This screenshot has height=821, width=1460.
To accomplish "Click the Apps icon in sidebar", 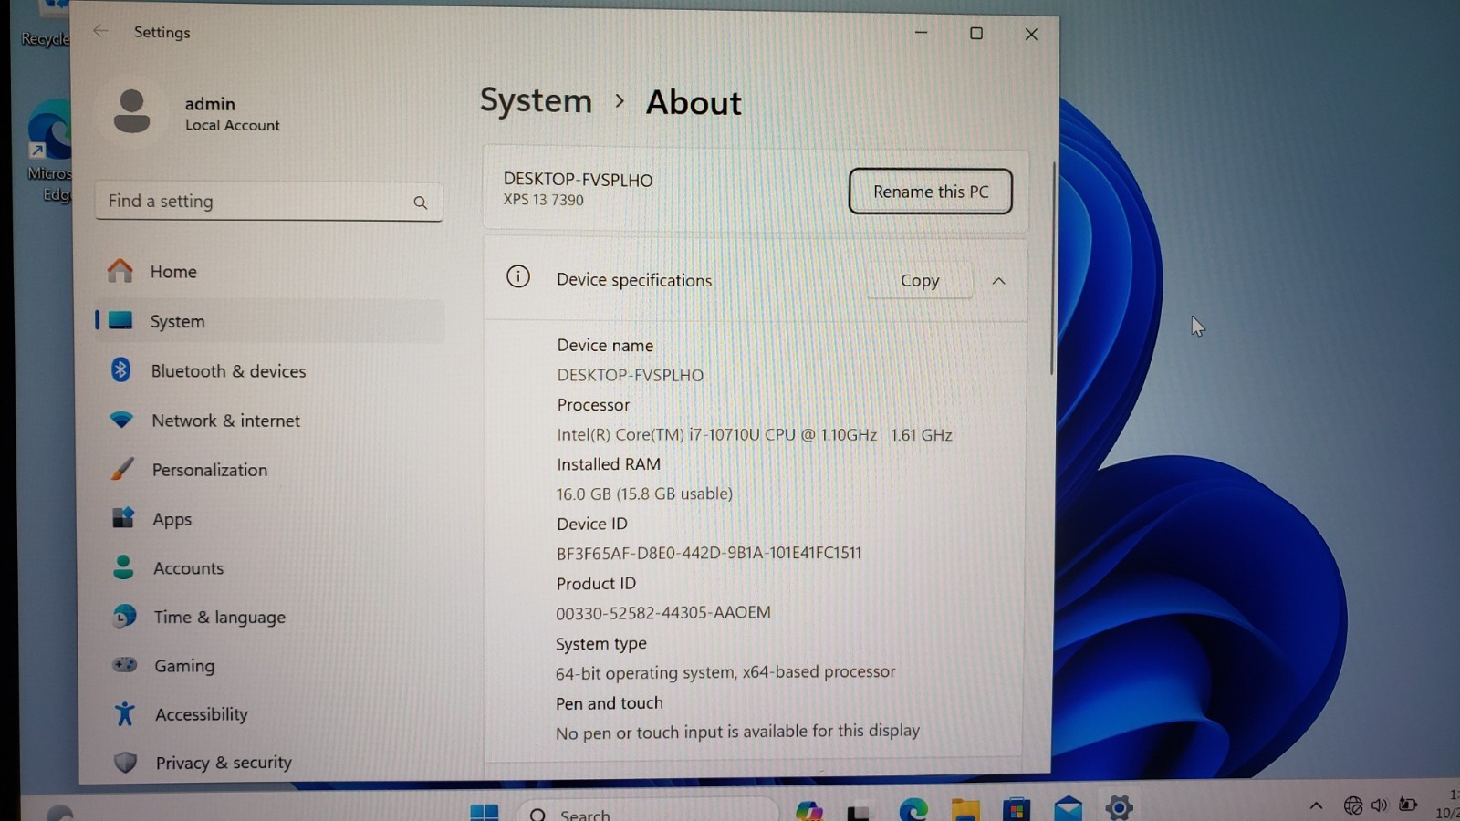I will click(123, 517).
